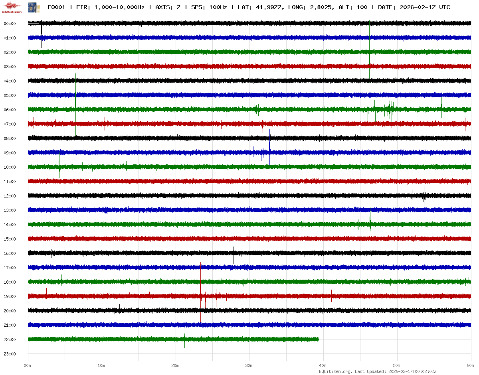Click the 22:00 hour label
The width and height of the screenshot is (479, 375).
pyautogui.click(x=10, y=339)
